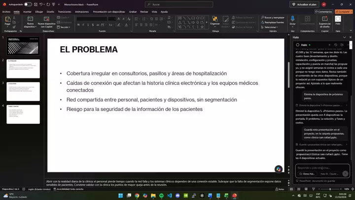Start a new chat in Halo panel
Image resolution: width=355 pixels, height=200 pixels.
(x=329, y=45)
